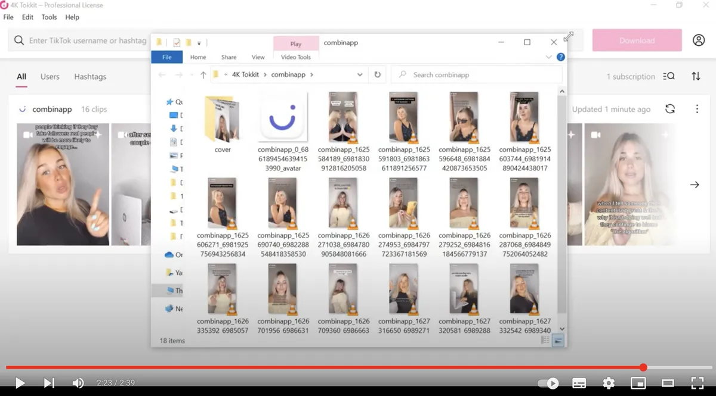Focus the TikTok username search field

tap(88, 40)
